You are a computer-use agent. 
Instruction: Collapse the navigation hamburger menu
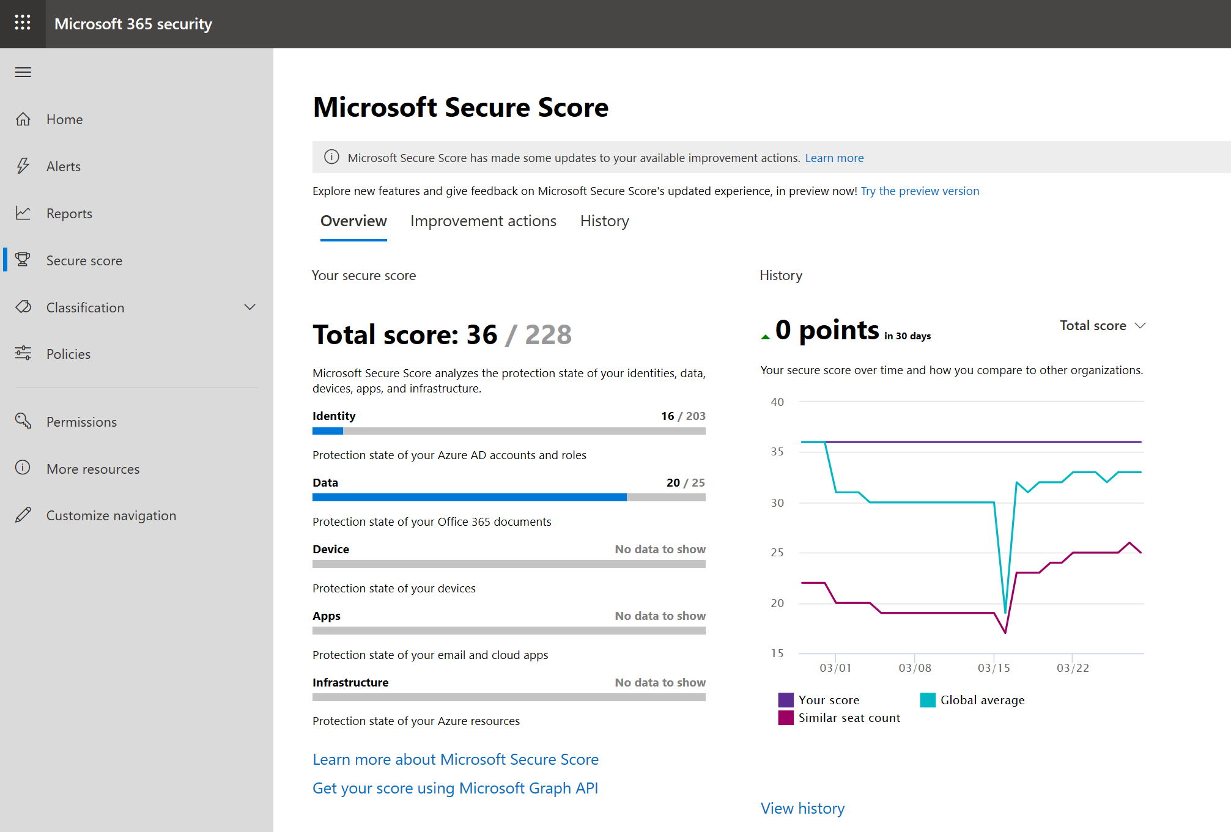[x=23, y=72]
